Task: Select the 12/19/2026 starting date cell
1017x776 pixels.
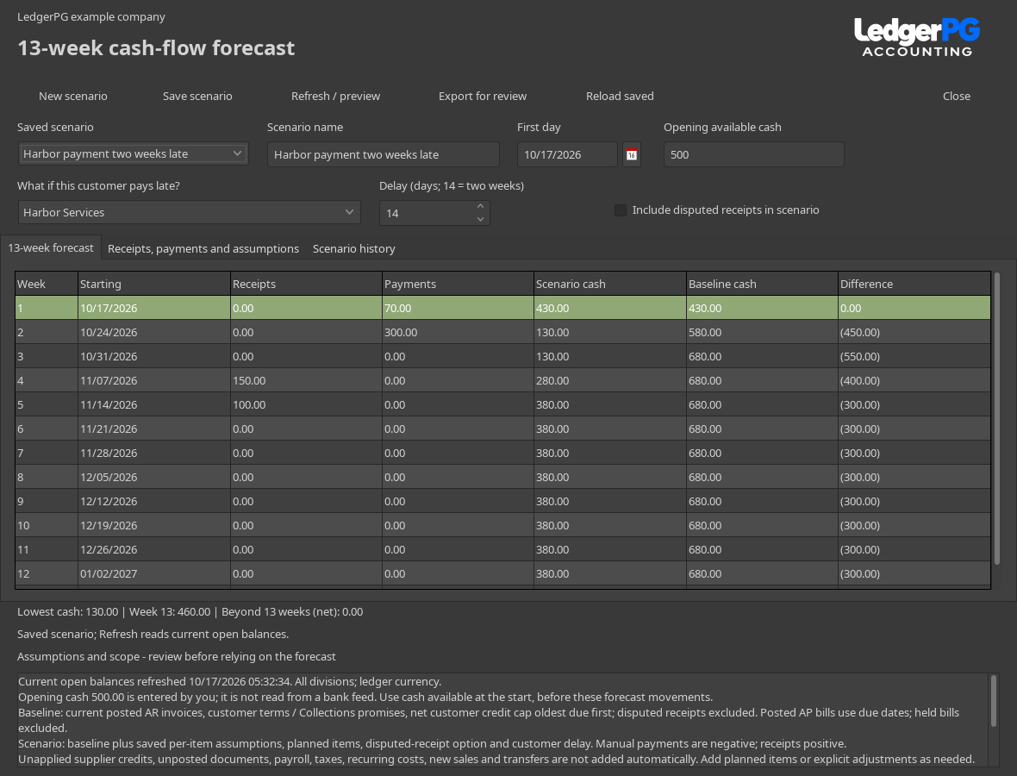Action: tap(153, 525)
